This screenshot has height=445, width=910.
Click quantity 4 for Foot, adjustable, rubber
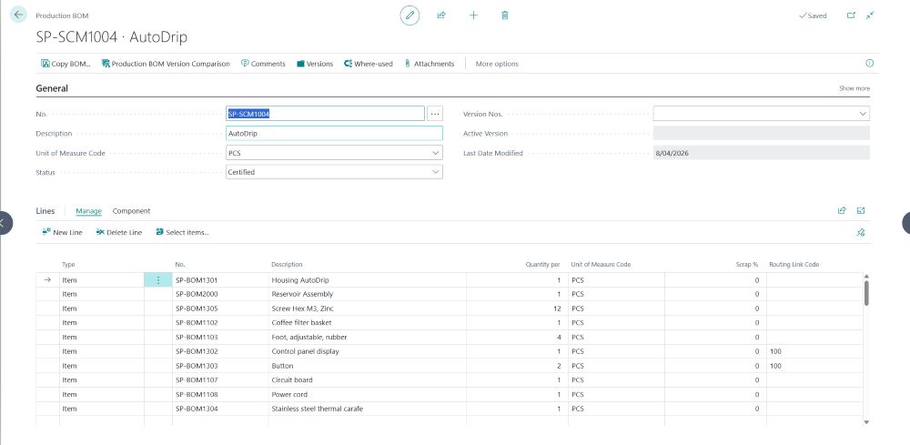coord(517,337)
